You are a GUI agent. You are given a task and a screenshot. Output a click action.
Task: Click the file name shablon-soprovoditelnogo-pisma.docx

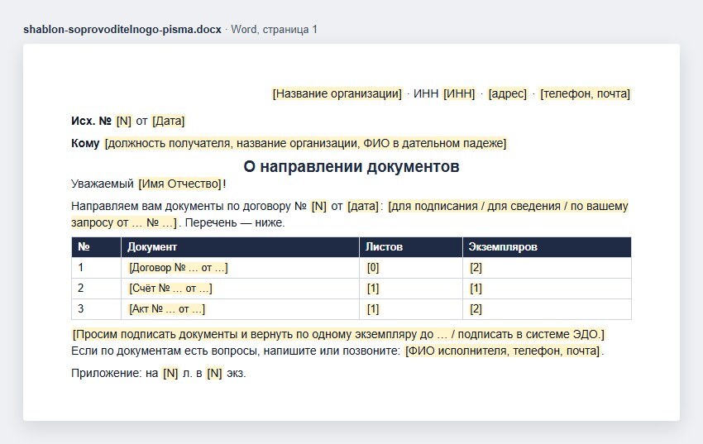[x=122, y=30]
